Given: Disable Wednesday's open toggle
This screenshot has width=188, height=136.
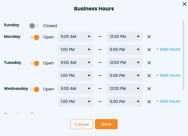Looking at the screenshot, I should [x=34, y=89].
